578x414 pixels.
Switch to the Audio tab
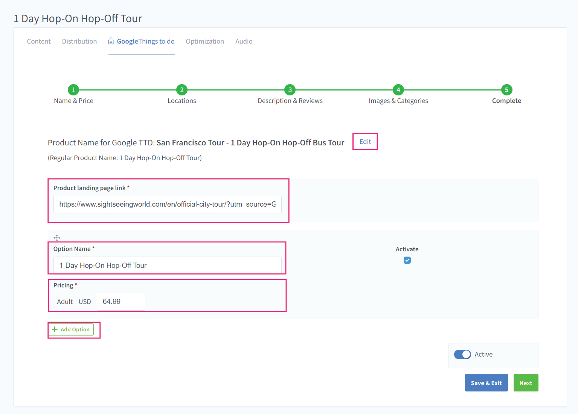click(x=244, y=41)
